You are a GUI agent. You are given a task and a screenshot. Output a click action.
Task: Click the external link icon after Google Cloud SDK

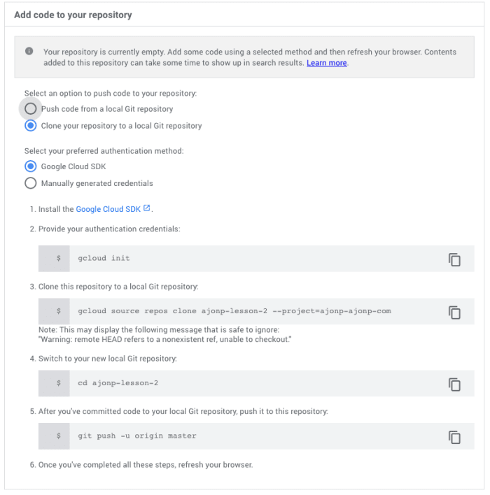click(x=147, y=208)
